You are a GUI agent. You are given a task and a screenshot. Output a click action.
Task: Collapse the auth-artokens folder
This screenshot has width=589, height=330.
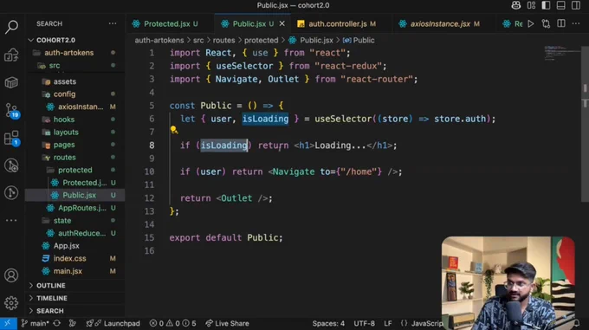pos(75,53)
